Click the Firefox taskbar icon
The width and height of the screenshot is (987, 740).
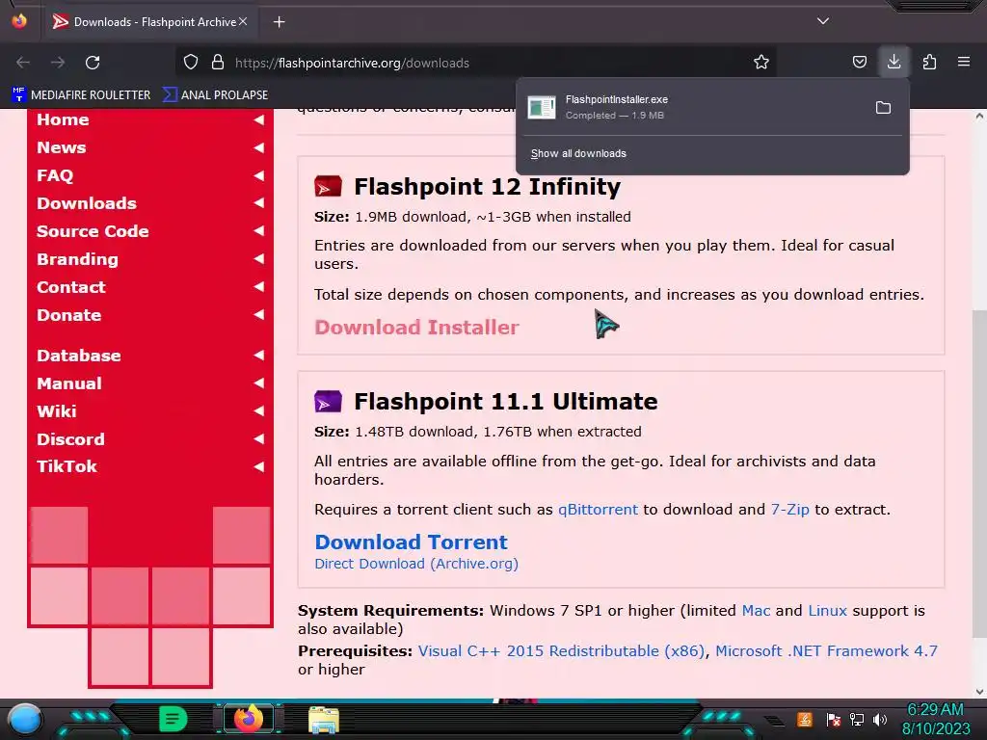coord(249,719)
